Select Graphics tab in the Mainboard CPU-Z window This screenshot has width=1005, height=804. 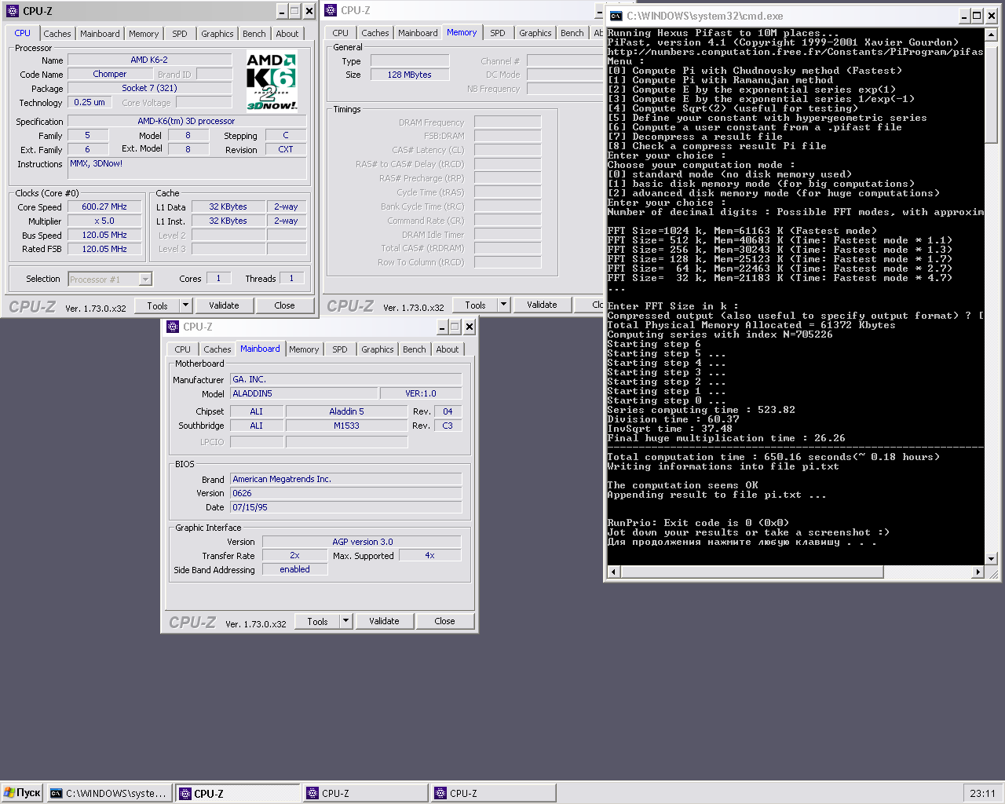377,349
